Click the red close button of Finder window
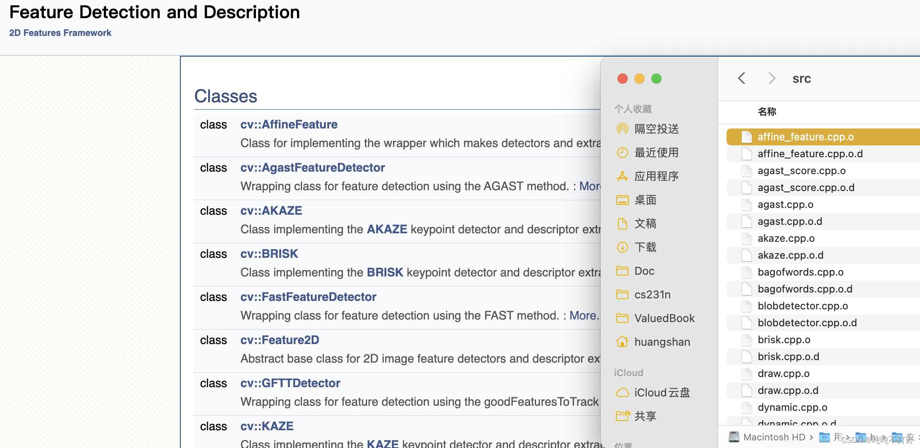Image resolution: width=920 pixels, height=448 pixels. click(x=622, y=79)
